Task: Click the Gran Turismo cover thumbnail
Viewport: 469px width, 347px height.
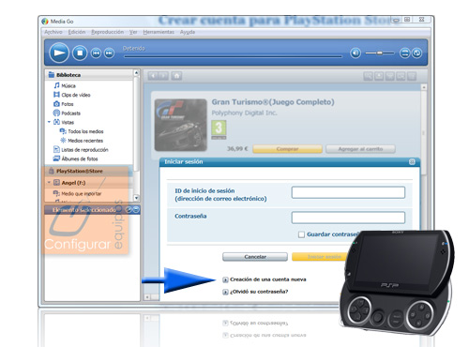Action: (x=181, y=125)
